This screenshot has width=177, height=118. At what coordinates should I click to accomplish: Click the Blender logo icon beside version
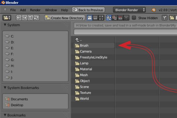(153, 10)
